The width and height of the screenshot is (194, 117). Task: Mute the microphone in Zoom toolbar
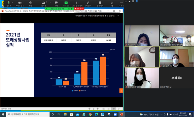(x=9, y=4)
